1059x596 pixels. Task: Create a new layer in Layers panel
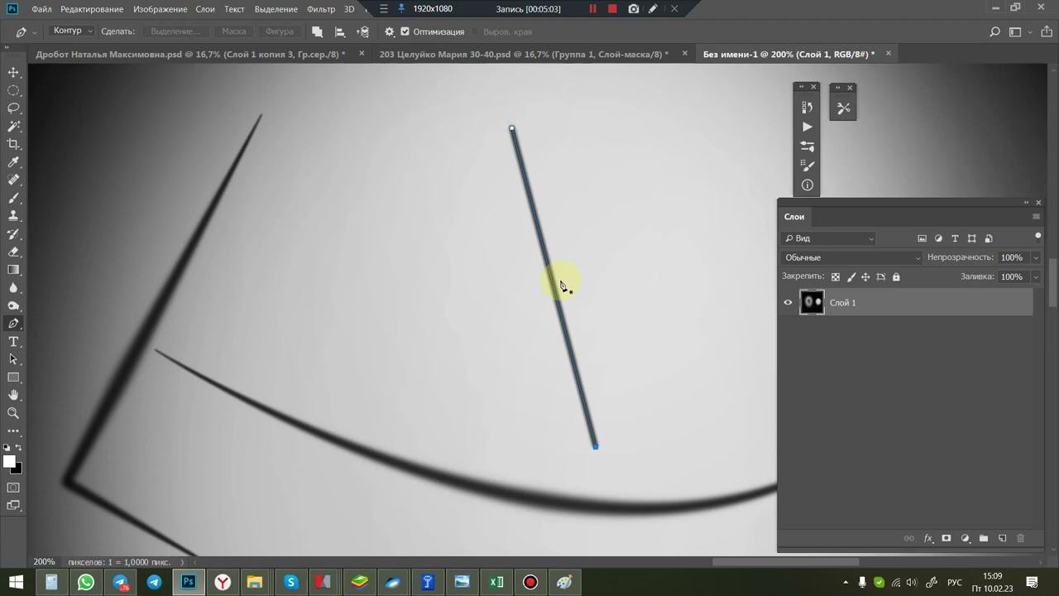coord(1002,538)
